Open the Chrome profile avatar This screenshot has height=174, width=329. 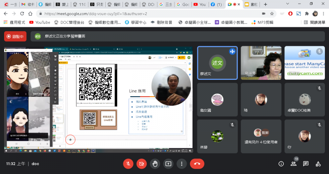click(315, 14)
